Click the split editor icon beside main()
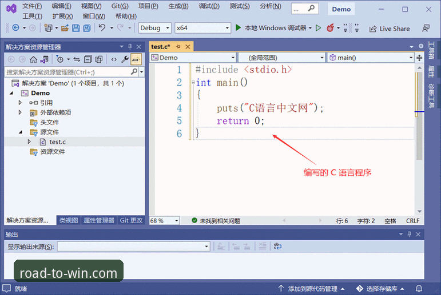Viewport: 441px width, 295px height. 419,58
